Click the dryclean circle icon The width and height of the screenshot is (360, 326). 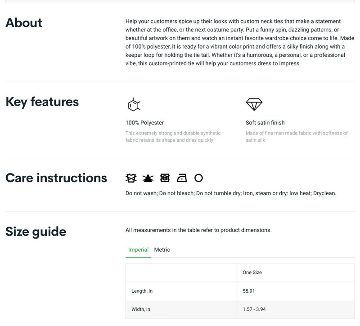pos(198,178)
